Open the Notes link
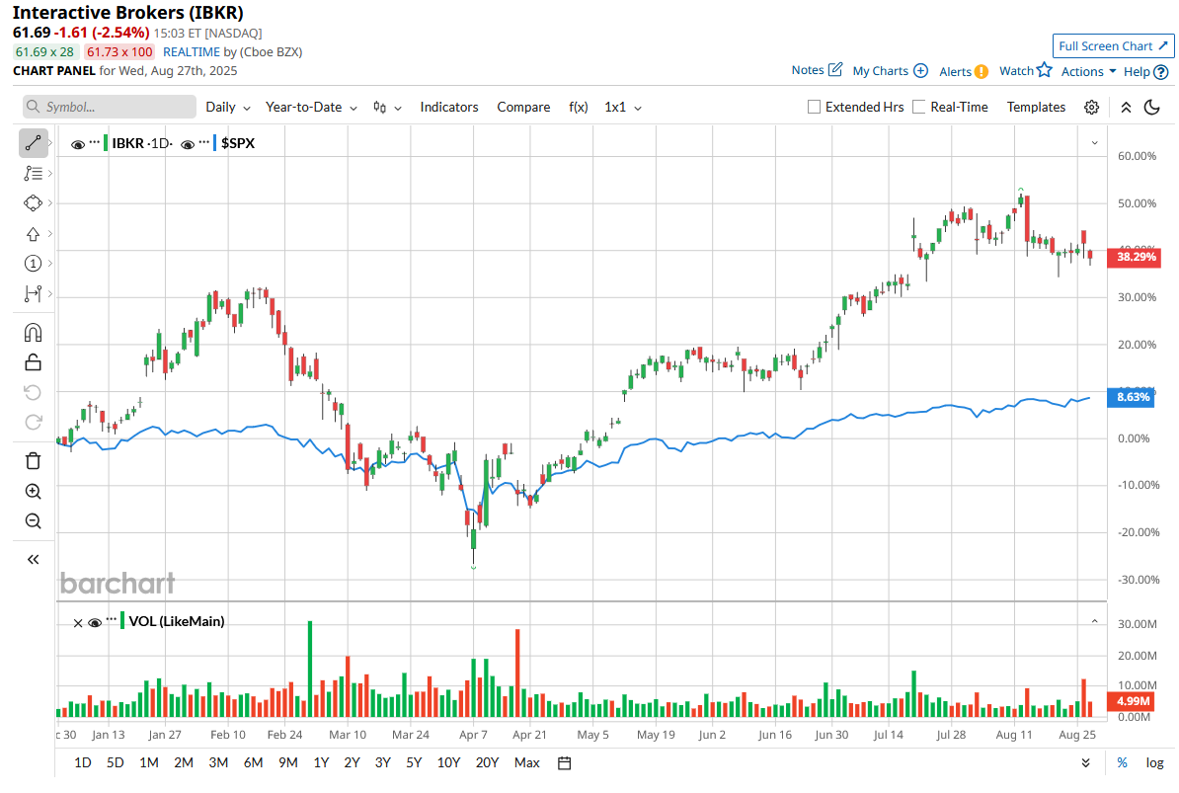The height and width of the screenshot is (793, 1179). coord(808,70)
